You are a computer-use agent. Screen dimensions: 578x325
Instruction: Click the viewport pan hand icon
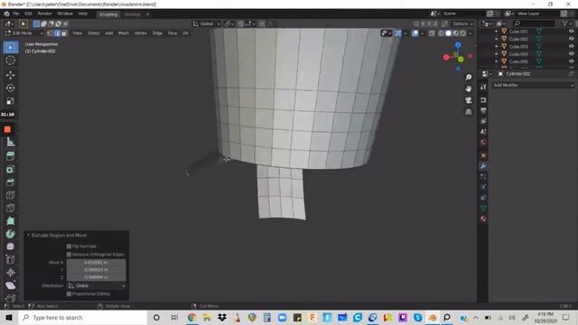coord(468,88)
